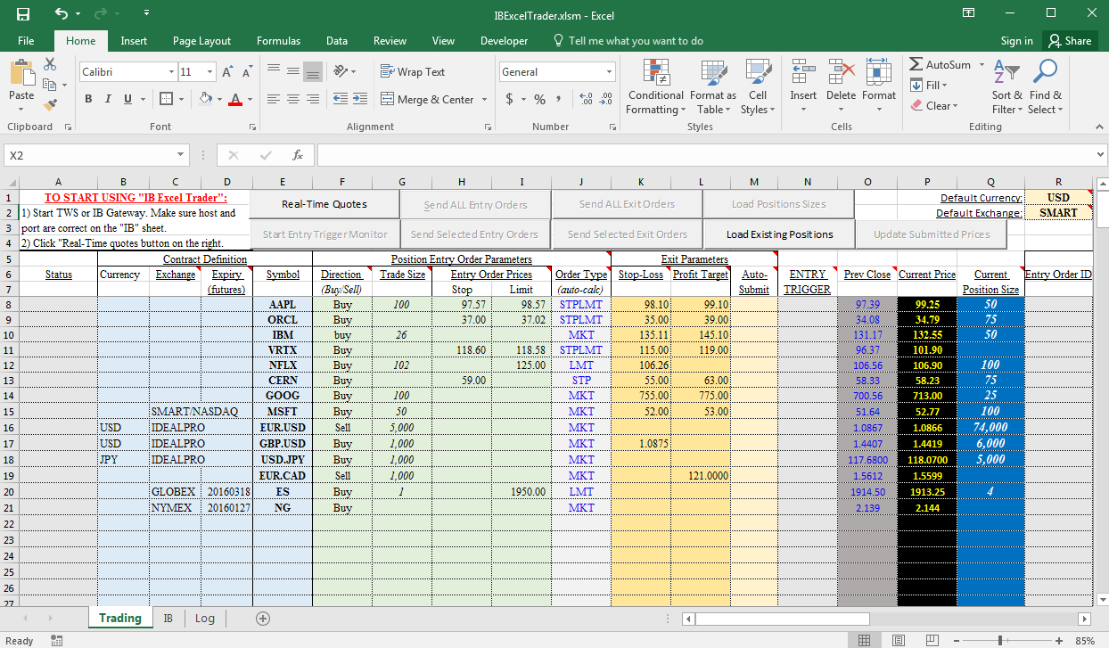Enable Wrap Text for the selection
The width and height of the screenshot is (1109, 648).
point(412,71)
